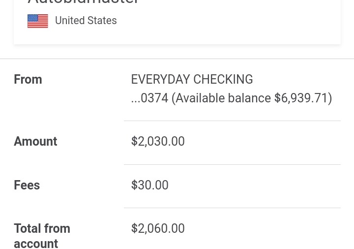This screenshot has height=249, width=354.
Task: Tap the $30.00 fee value
Action: tap(150, 186)
